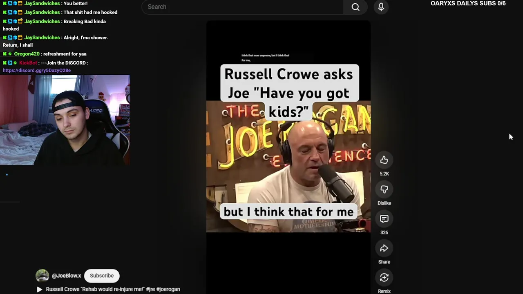523x294 pixels.
Task: Click 'That shit had me hooked' chat message
Action: 90,12
